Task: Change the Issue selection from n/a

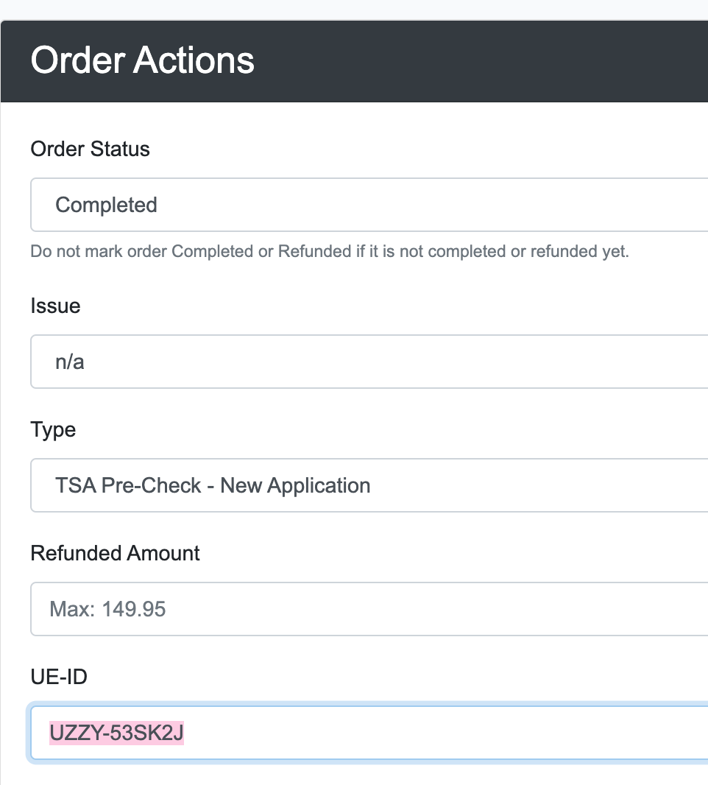Action: tap(353, 362)
